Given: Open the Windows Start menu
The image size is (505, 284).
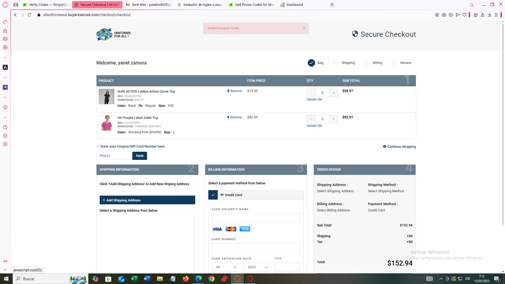Looking at the screenshot, I should [6, 279].
